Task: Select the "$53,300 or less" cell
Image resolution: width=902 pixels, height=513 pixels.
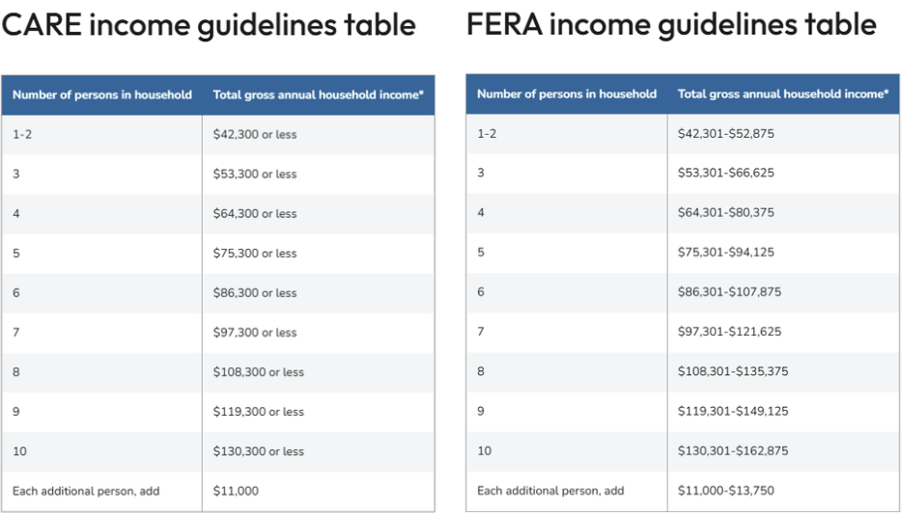Action: tap(255, 175)
